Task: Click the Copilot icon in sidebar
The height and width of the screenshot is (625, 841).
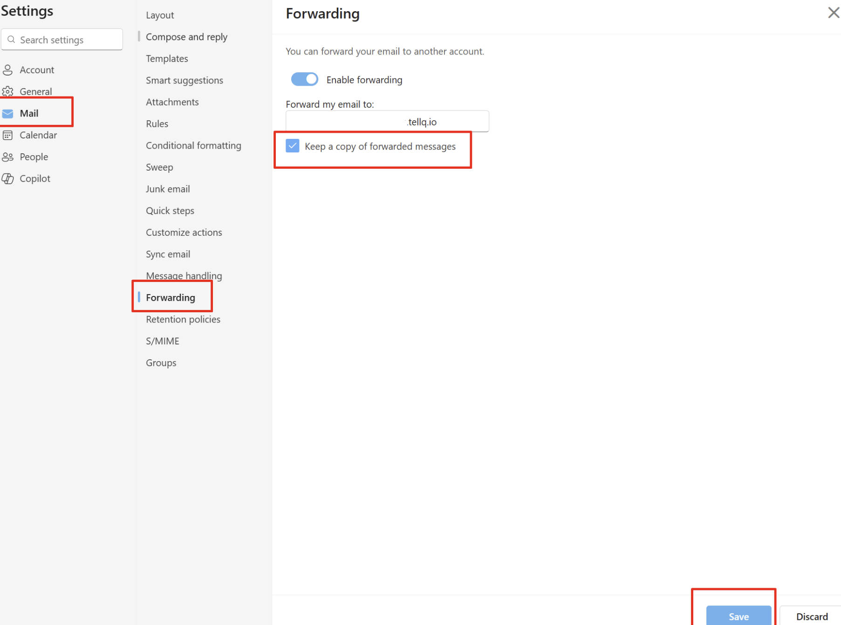Action: pos(8,179)
